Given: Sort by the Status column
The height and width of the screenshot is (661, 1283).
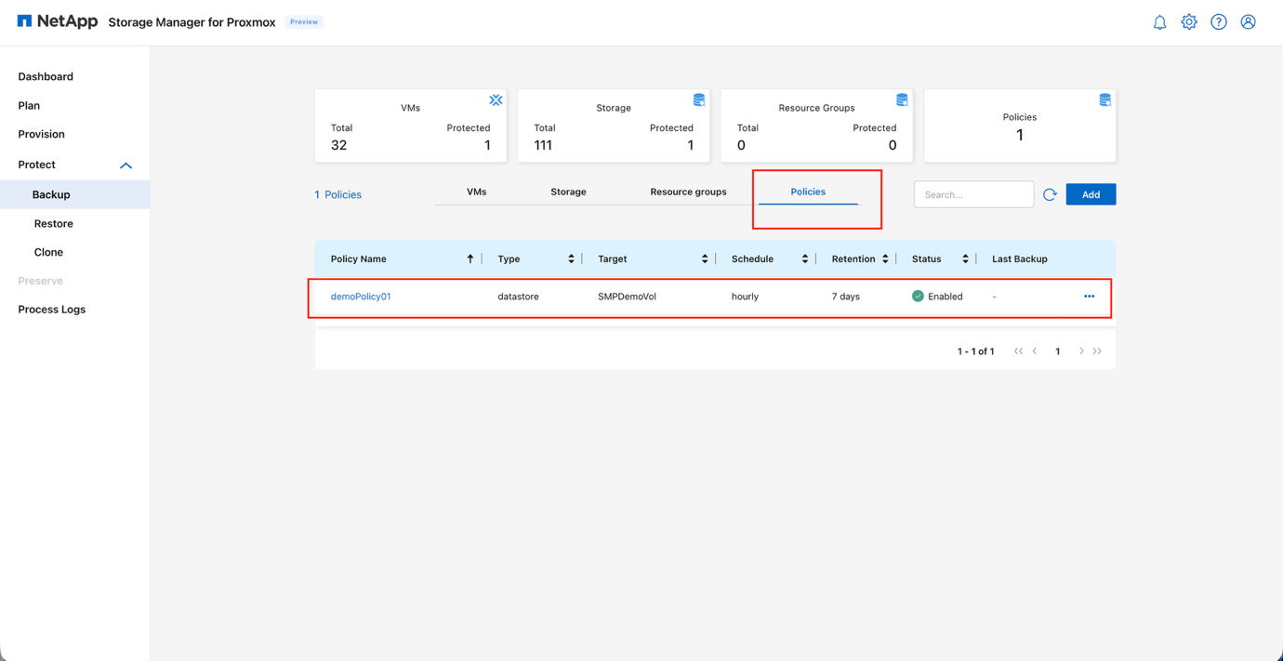Looking at the screenshot, I should [965, 258].
